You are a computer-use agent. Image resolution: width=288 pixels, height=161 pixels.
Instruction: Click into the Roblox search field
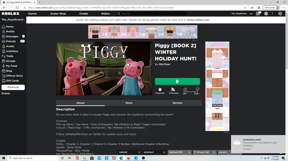152,14
